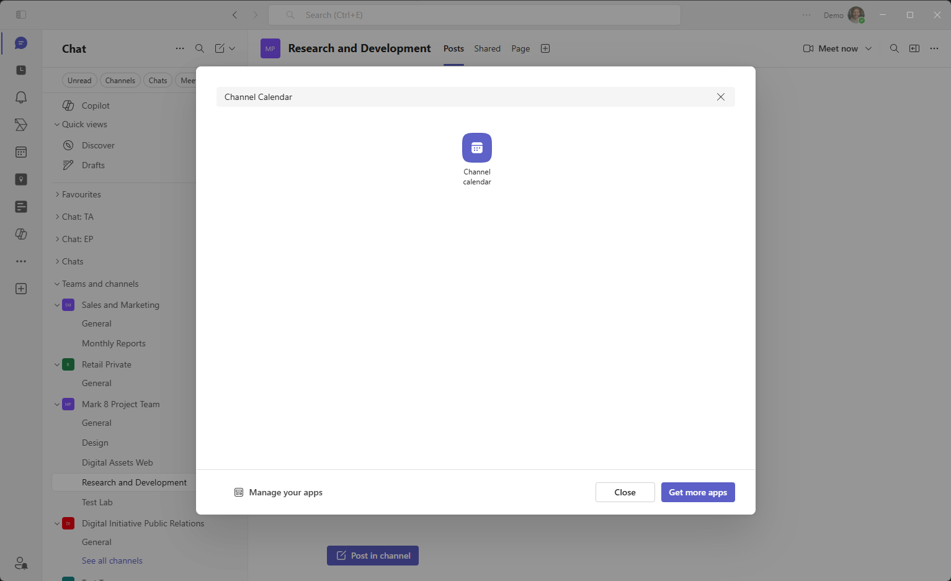The height and width of the screenshot is (581, 951).
Task: Open the Copilot icon in left rail
Action: point(21,234)
